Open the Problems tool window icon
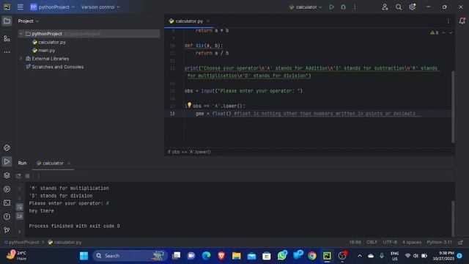469x264 pixels. 7,216
